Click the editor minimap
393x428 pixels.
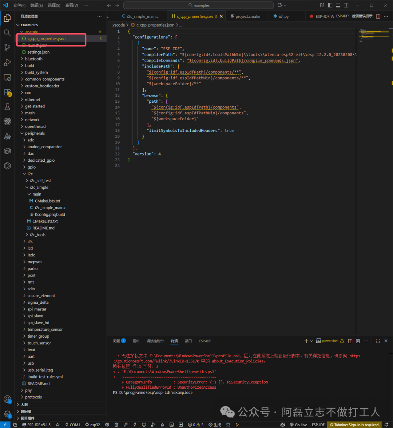pos(373,35)
